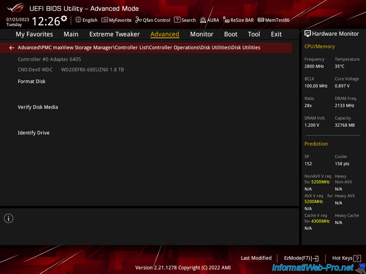The height and width of the screenshot is (274, 366).
Task: Click the English language label
Action: coord(90,20)
